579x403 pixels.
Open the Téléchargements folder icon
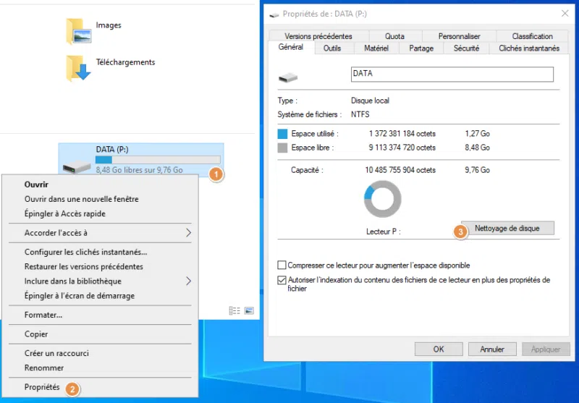click(78, 68)
